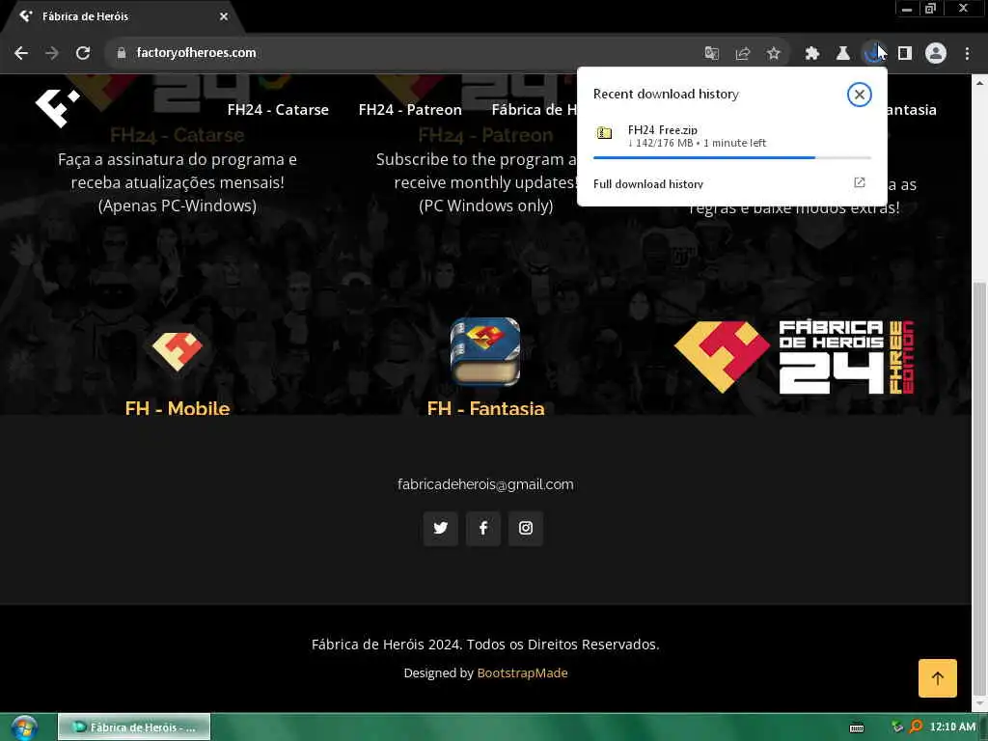This screenshot has height=741, width=988.
Task: View site lock information icon
Action: coord(122,53)
